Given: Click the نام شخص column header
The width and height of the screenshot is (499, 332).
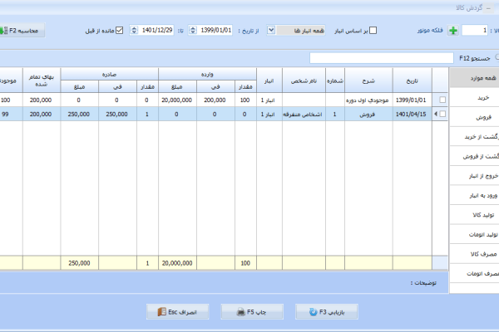Looking at the screenshot, I should click(304, 81).
